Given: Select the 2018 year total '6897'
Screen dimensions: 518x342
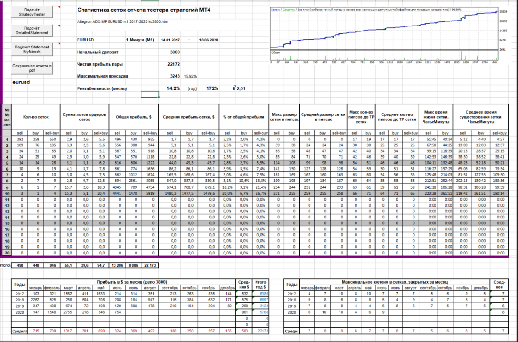Looking at the screenshot, I should click(261, 300).
